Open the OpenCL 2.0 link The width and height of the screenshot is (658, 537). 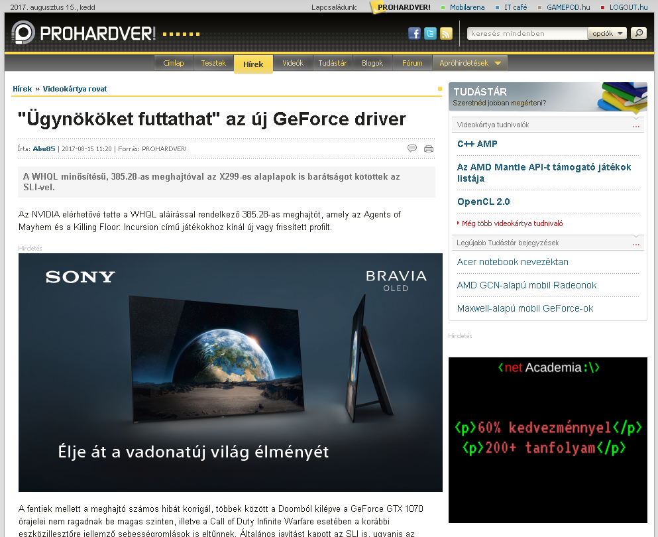pyautogui.click(x=484, y=202)
